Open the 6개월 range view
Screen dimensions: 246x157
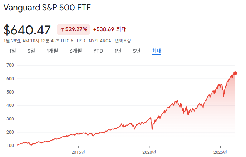pyautogui.click(x=75, y=51)
